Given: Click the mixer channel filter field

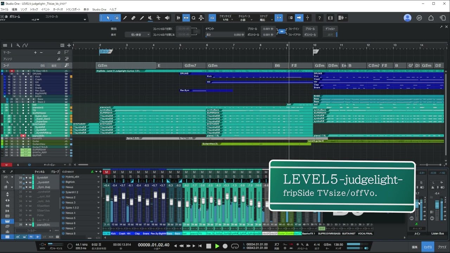Looking at the screenshot, I should pos(34,231).
